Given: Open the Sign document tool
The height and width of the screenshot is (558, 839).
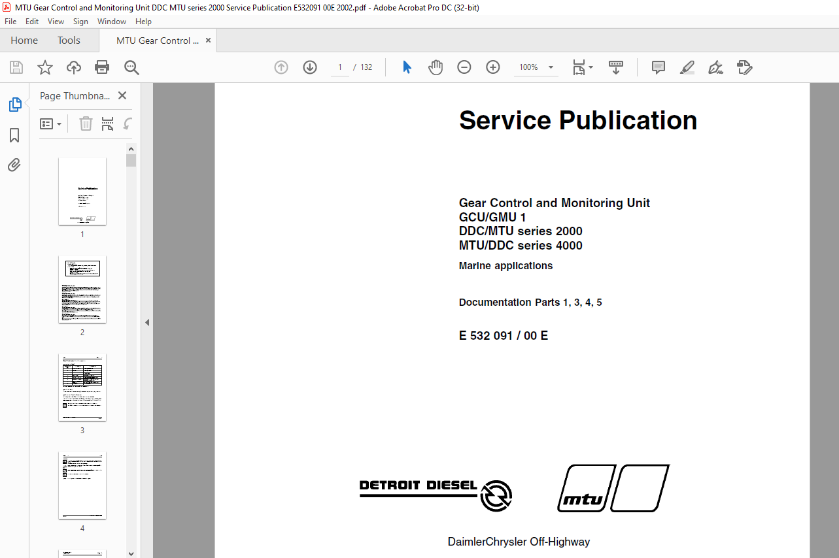Looking at the screenshot, I should tap(716, 67).
